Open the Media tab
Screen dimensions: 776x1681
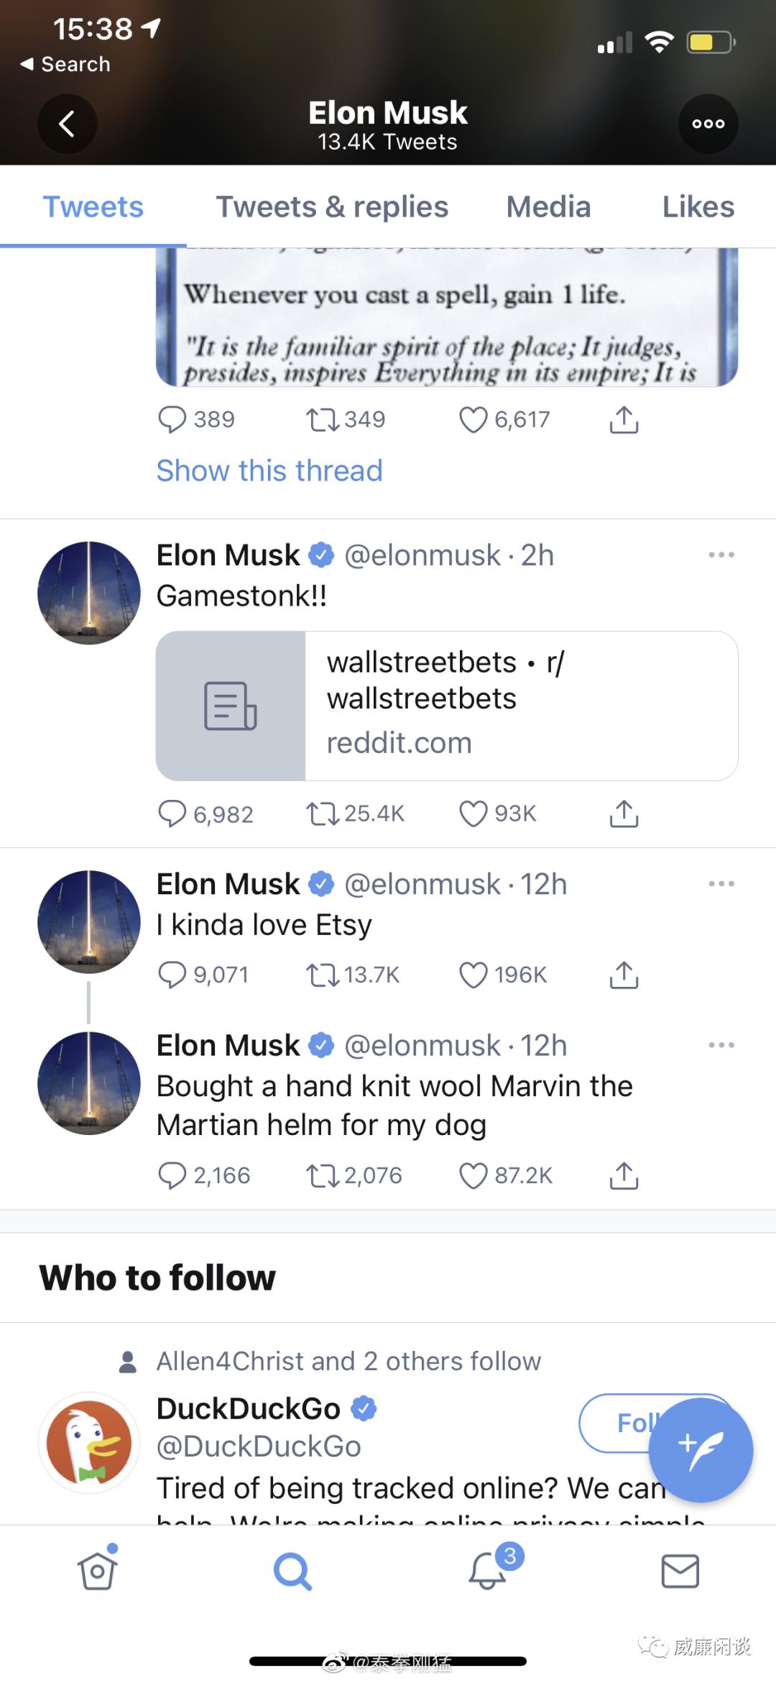[548, 207]
